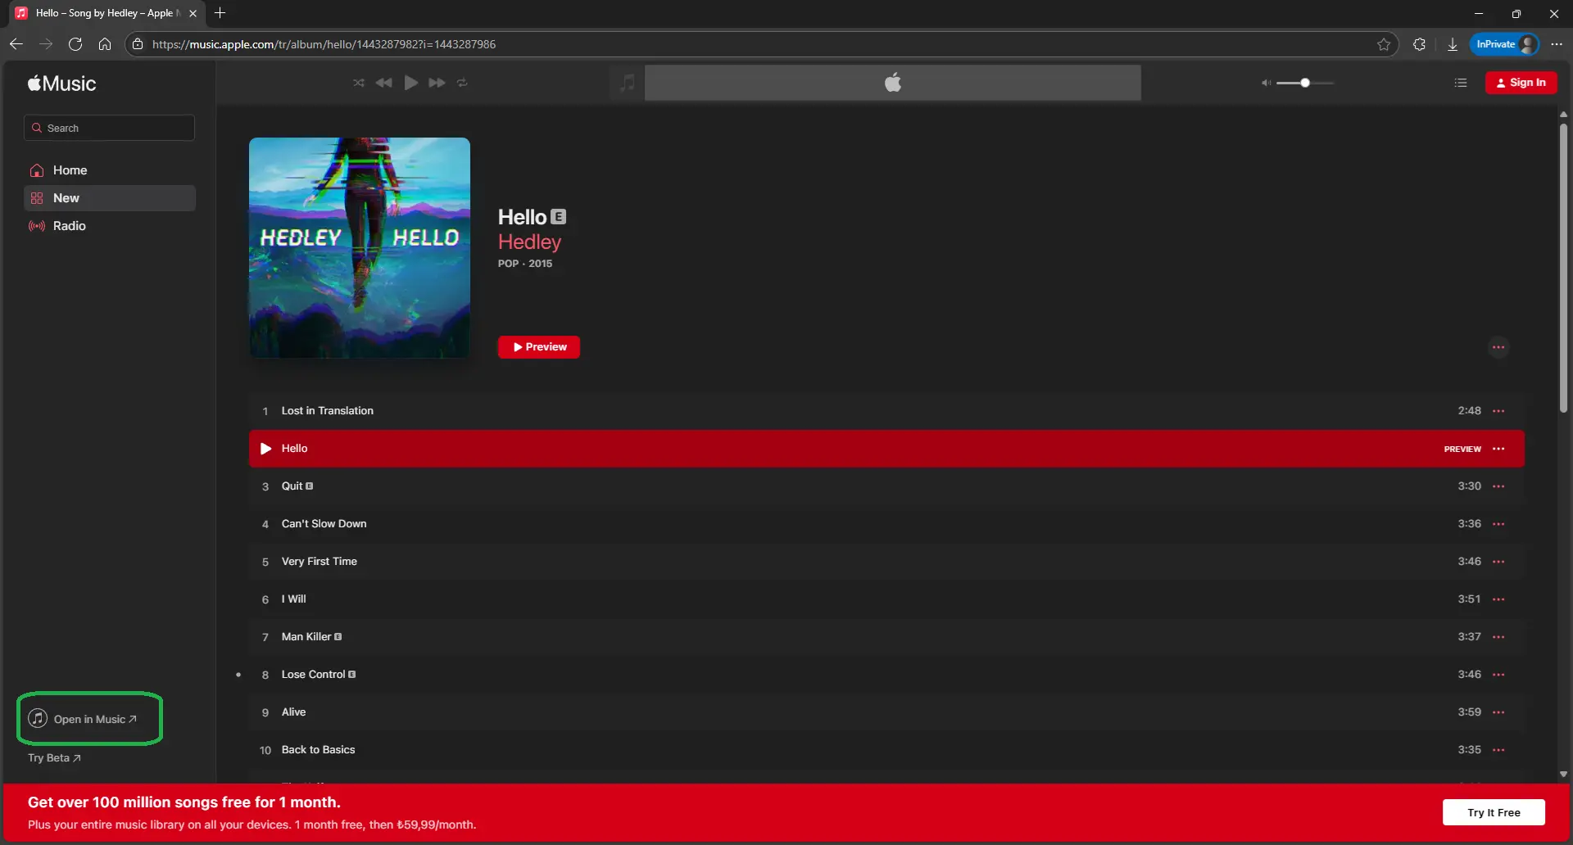Click the Hello album artwork
Screen dimensions: 1573x845
(360, 247)
